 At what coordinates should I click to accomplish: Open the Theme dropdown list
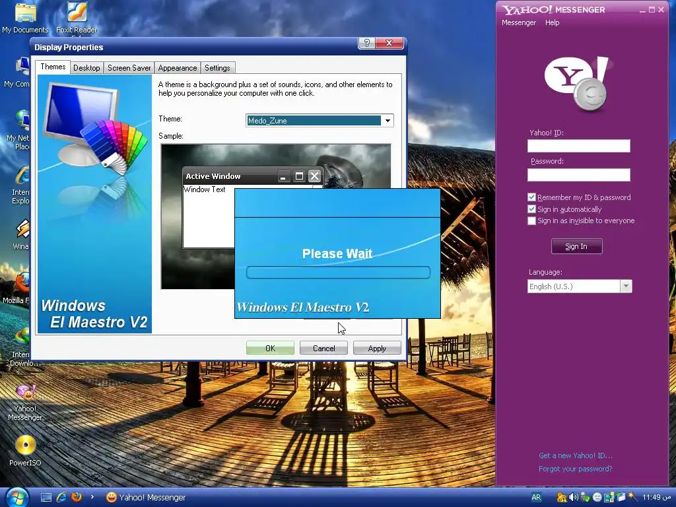coord(388,121)
